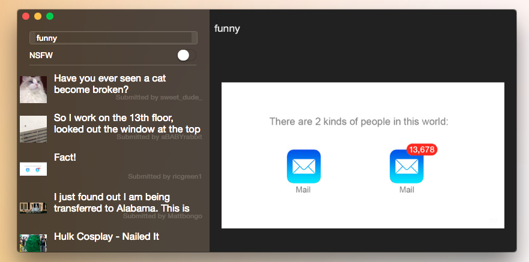The width and height of the screenshot is (529, 262).
Task: Open the Alabama transfer post thumbnail
Action: pos(34,208)
